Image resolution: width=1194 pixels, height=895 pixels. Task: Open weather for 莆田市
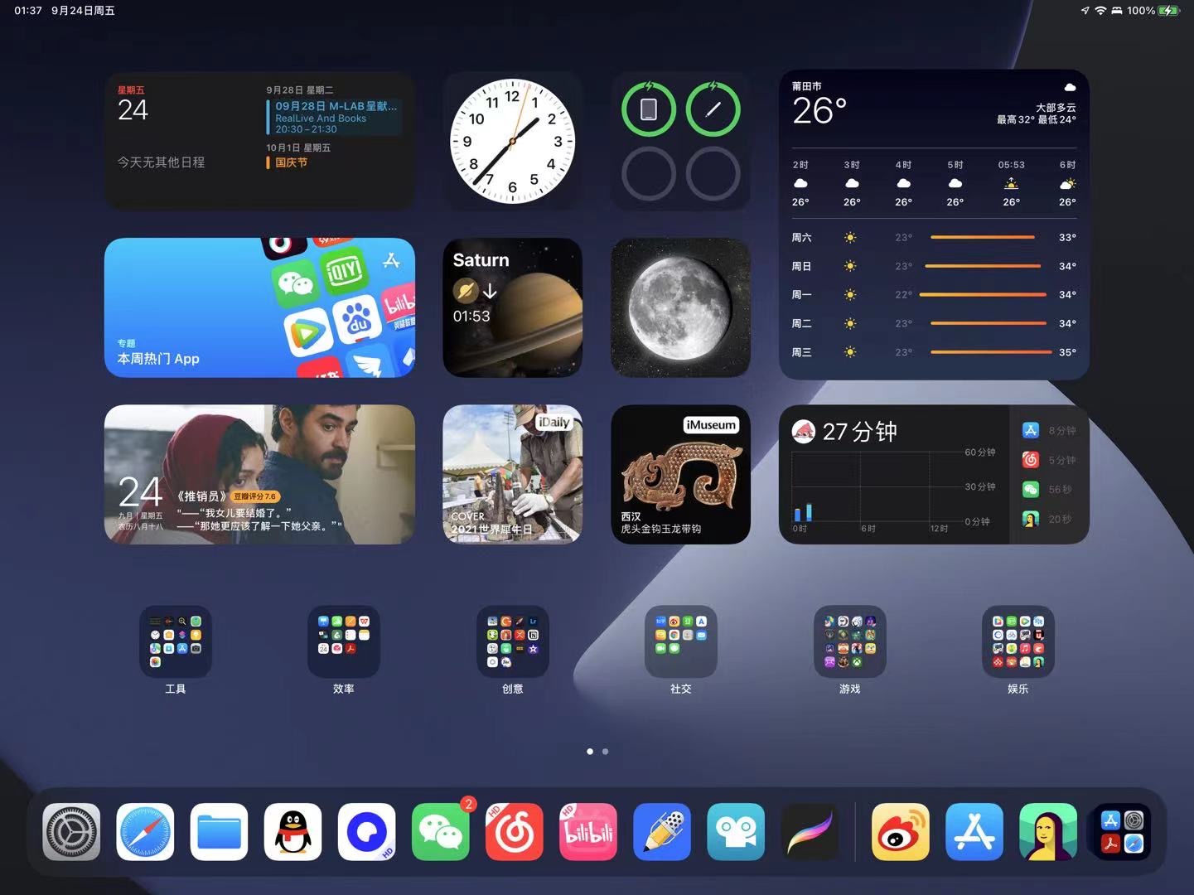pos(934,225)
